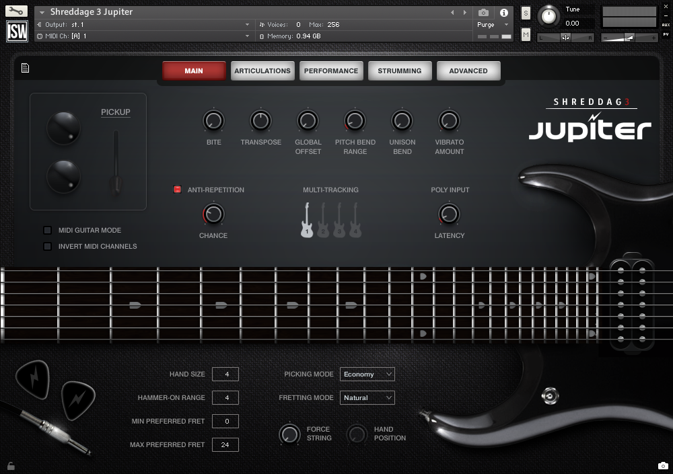Open the snapshot camera icon
The image size is (673, 474).
(483, 12)
